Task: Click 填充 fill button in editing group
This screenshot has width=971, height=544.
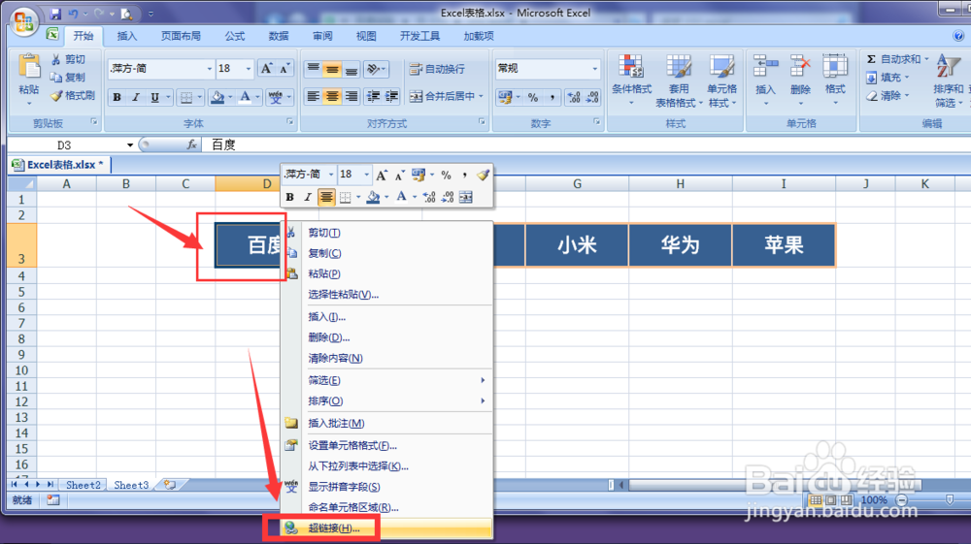Action: pos(888,78)
